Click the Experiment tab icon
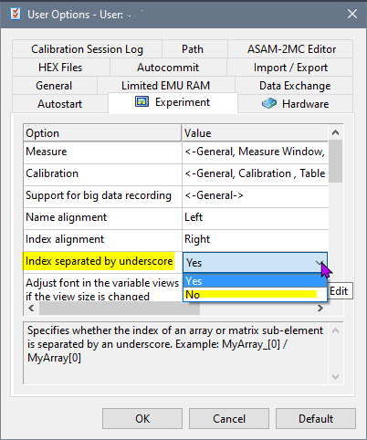 click(x=142, y=101)
